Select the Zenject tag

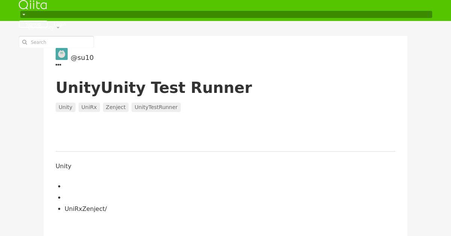[x=116, y=107]
